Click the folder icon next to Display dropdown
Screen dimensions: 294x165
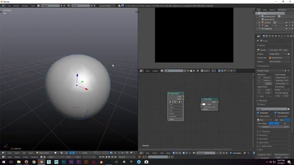[x=288, y=54]
